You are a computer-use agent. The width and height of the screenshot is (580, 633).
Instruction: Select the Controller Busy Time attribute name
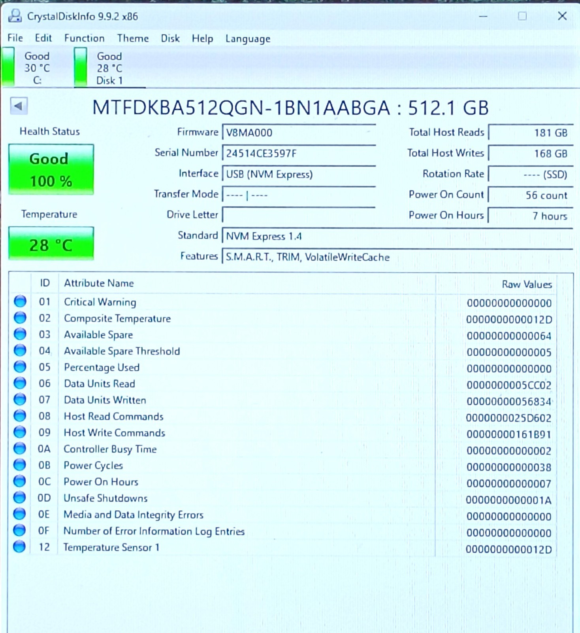point(110,449)
